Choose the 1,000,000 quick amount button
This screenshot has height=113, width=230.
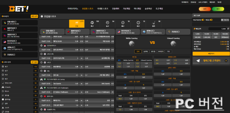point(207,37)
